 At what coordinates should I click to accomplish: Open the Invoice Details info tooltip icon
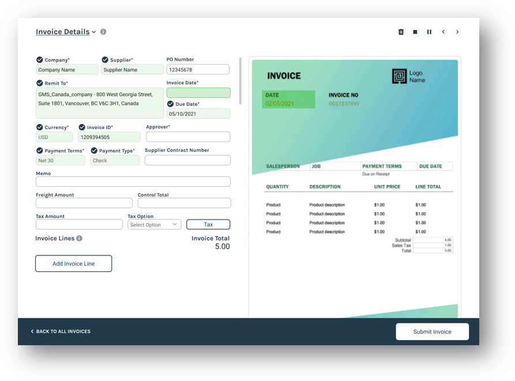[x=103, y=32]
